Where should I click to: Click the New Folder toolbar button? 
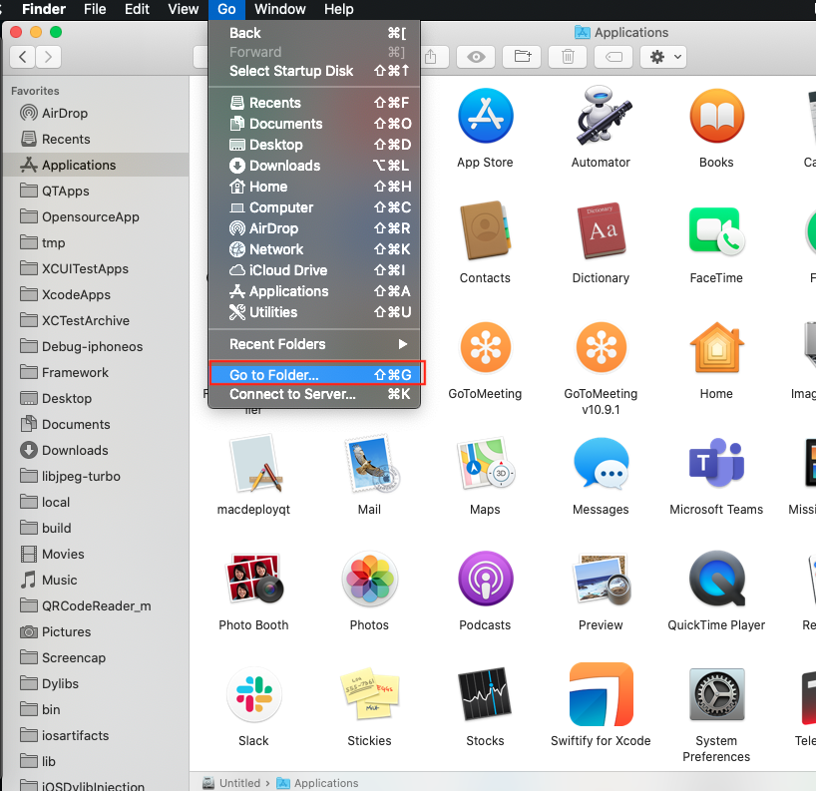522,57
